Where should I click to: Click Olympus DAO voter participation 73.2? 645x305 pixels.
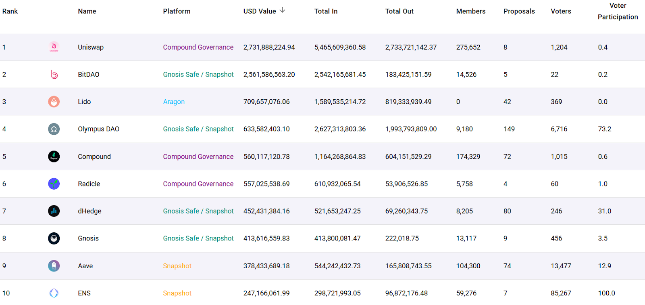(604, 129)
